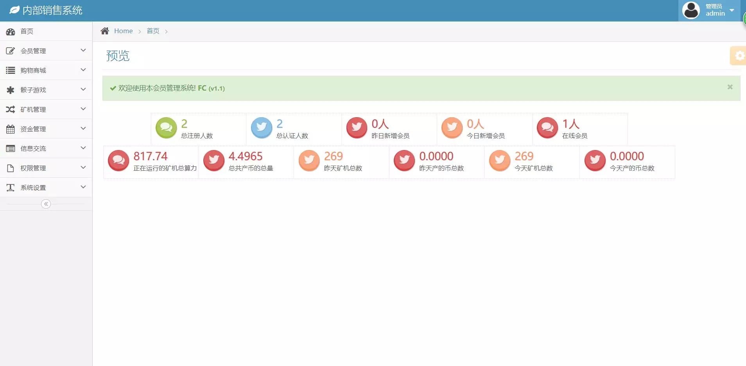Click the green chat icon for 总注册人数
The image size is (746, 366).
click(x=166, y=128)
